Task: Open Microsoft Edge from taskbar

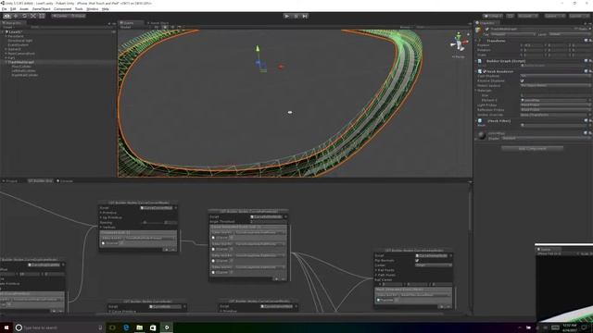Action: (x=126, y=327)
